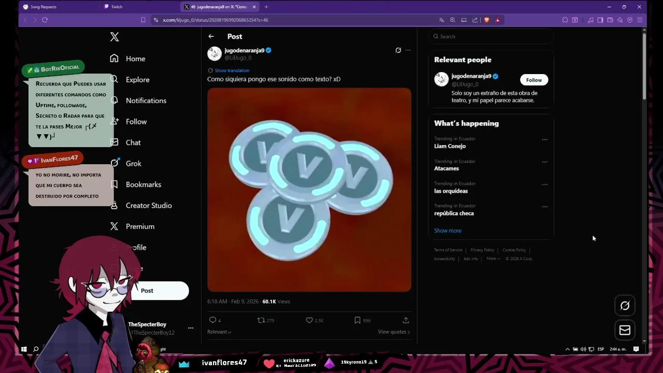663x373 pixels.
Task: Open Grok in the sidebar
Action: pos(134,164)
